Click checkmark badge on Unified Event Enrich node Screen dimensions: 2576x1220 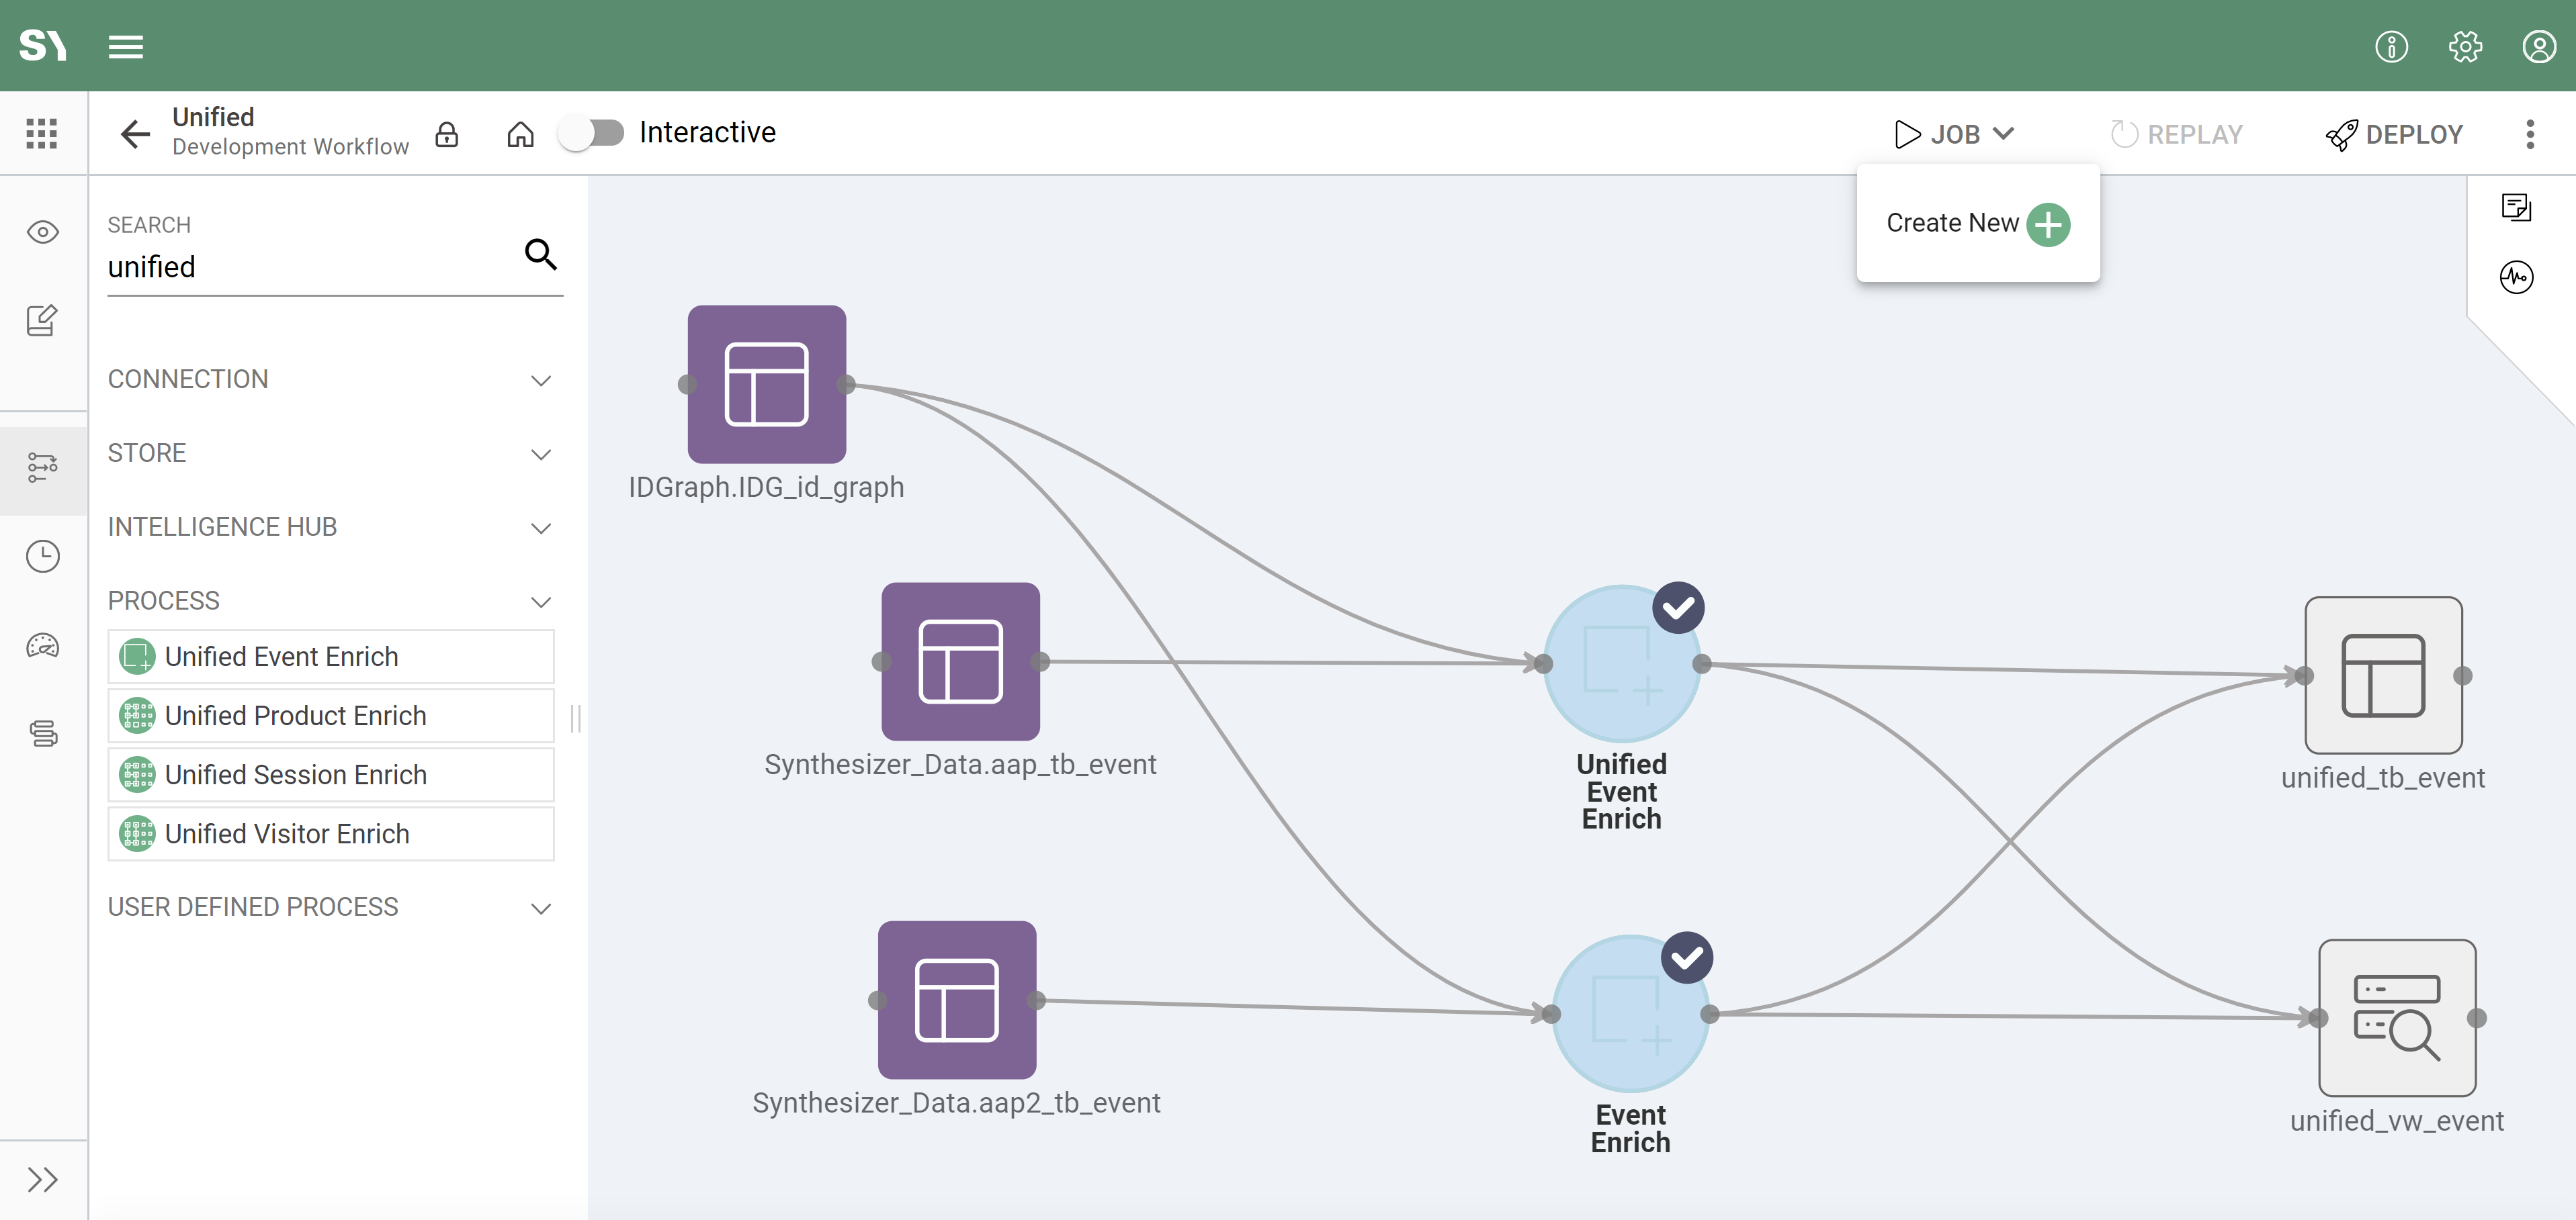[x=1678, y=608]
